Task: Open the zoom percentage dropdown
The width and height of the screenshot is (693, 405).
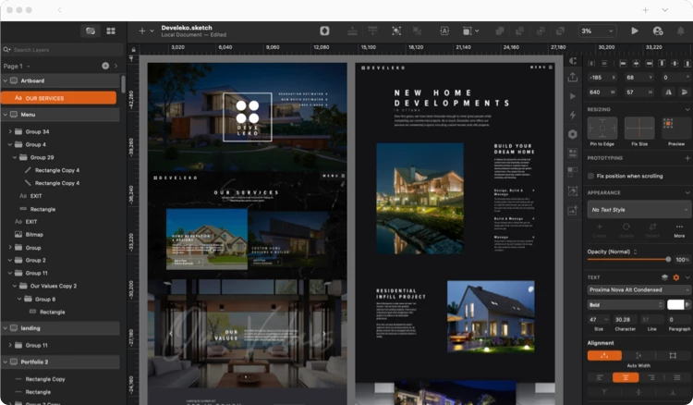Action: click(x=599, y=31)
